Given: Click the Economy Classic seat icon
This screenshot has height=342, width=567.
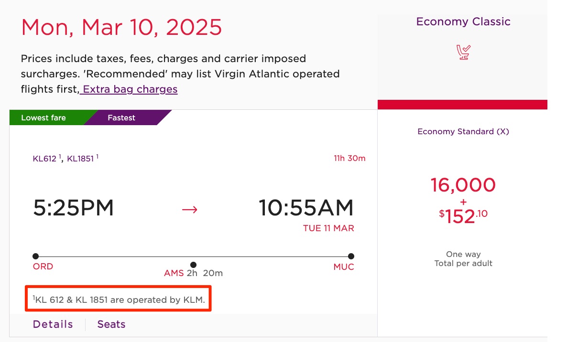Looking at the screenshot, I should click(463, 53).
